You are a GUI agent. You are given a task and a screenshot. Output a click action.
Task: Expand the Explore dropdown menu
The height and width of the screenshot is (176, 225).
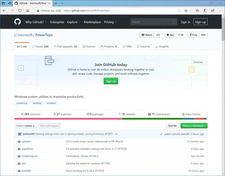coord(74,22)
